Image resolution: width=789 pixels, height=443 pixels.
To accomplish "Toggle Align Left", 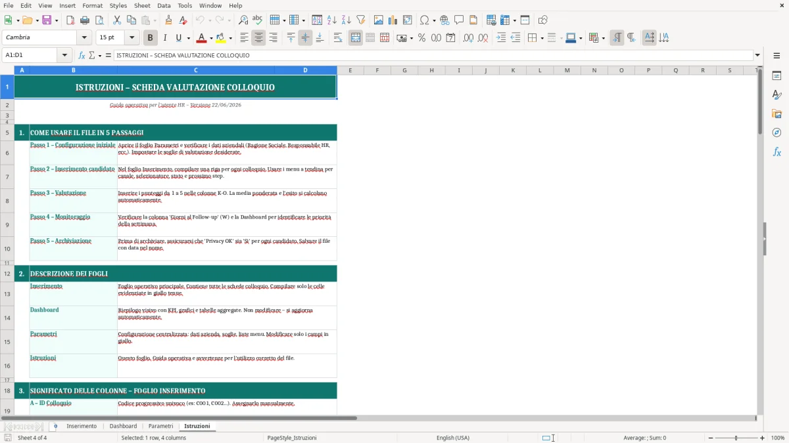I will coord(244,38).
